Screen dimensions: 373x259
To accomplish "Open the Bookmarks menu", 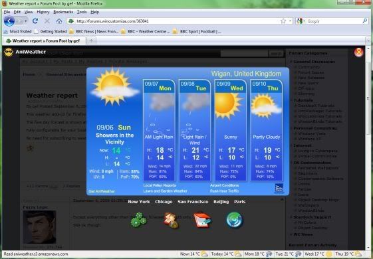I will [63, 12].
